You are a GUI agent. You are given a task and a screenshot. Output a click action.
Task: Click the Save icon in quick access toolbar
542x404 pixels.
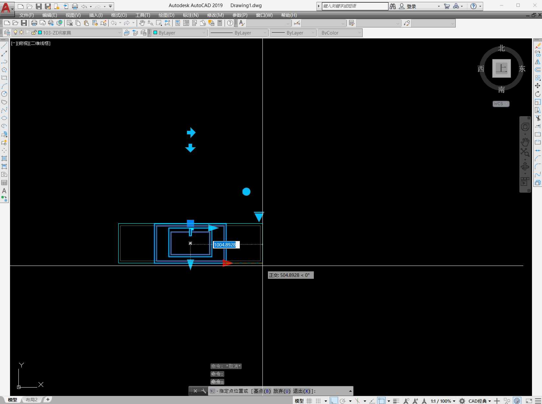click(39, 6)
